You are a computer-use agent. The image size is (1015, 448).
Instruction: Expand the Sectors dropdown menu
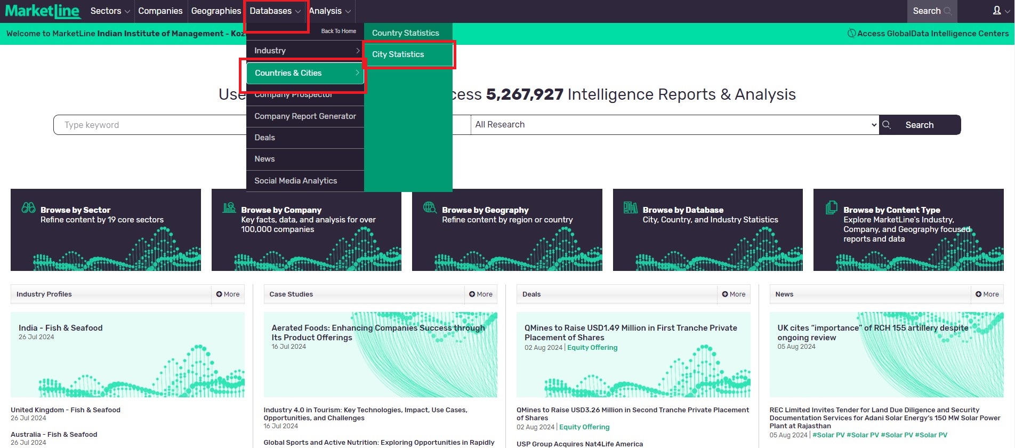[x=110, y=11]
